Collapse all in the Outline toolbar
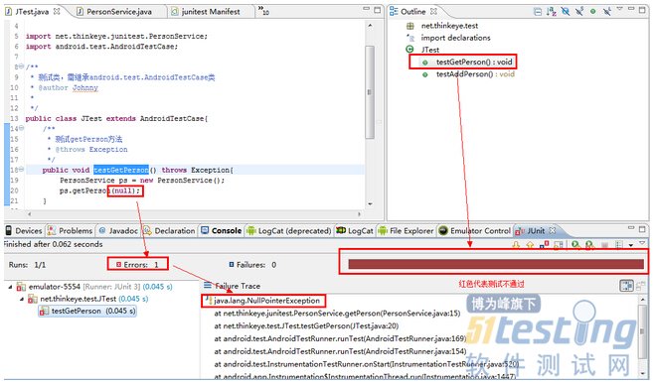 point(538,12)
